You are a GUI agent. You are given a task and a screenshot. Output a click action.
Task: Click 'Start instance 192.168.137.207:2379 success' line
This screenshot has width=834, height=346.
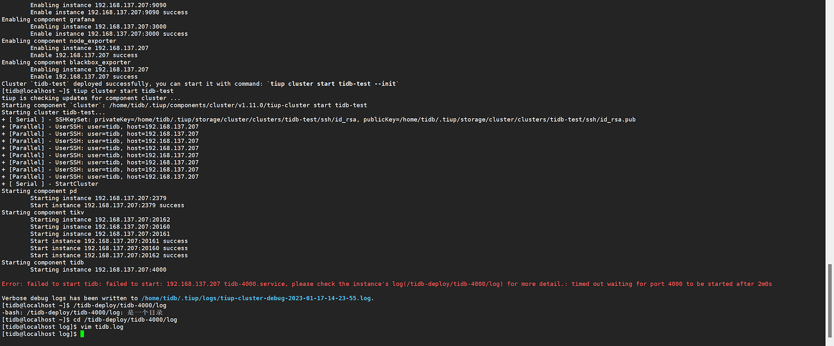[x=108, y=205]
